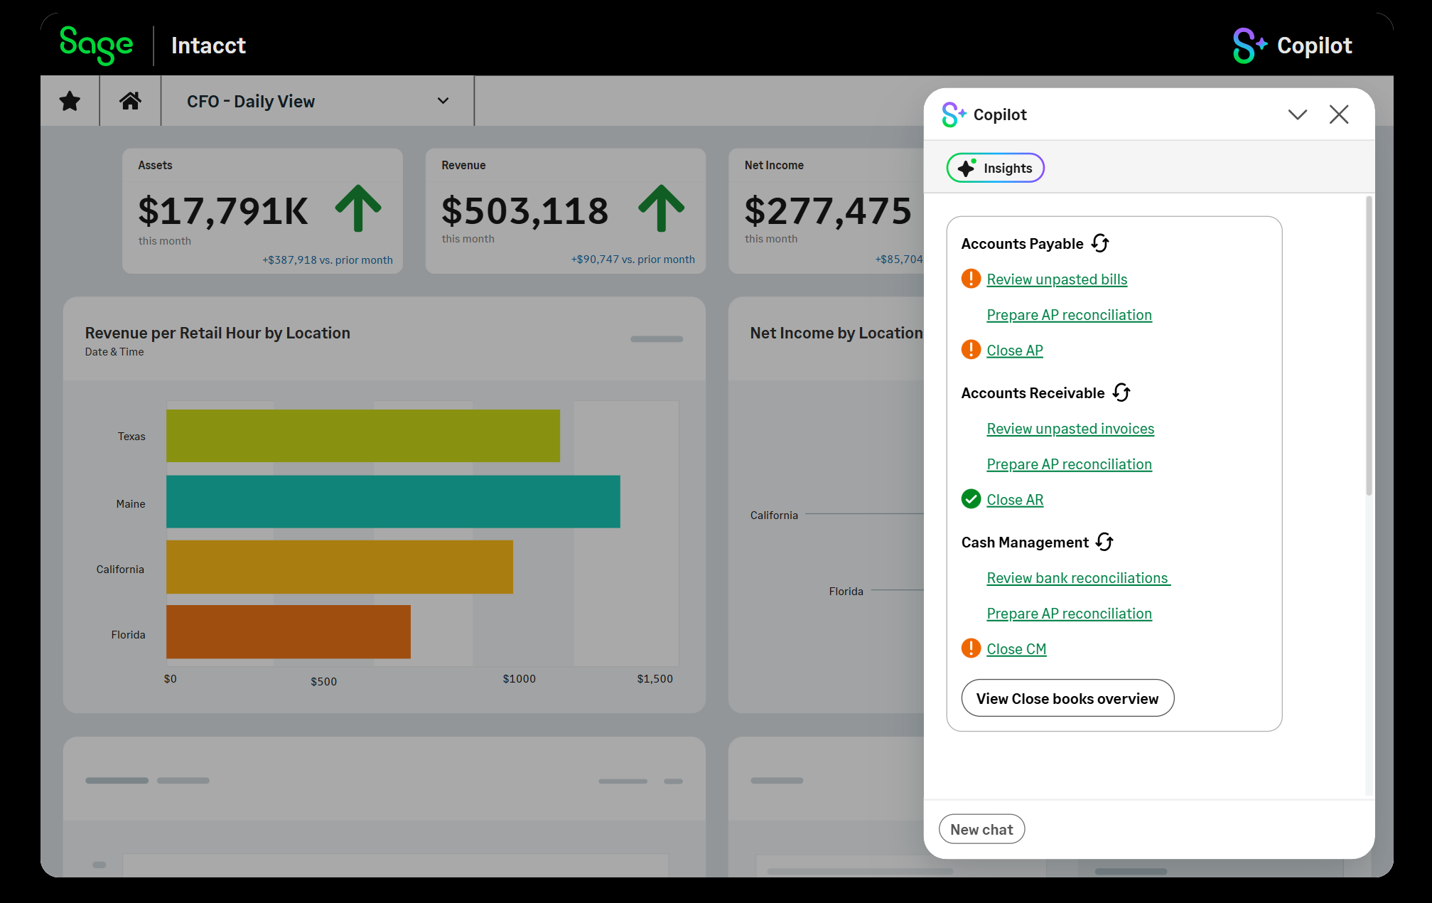Image resolution: width=1432 pixels, height=903 pixels.
Task: Click warning icon beside Review unpasted bills
Action: pos(971,279)
